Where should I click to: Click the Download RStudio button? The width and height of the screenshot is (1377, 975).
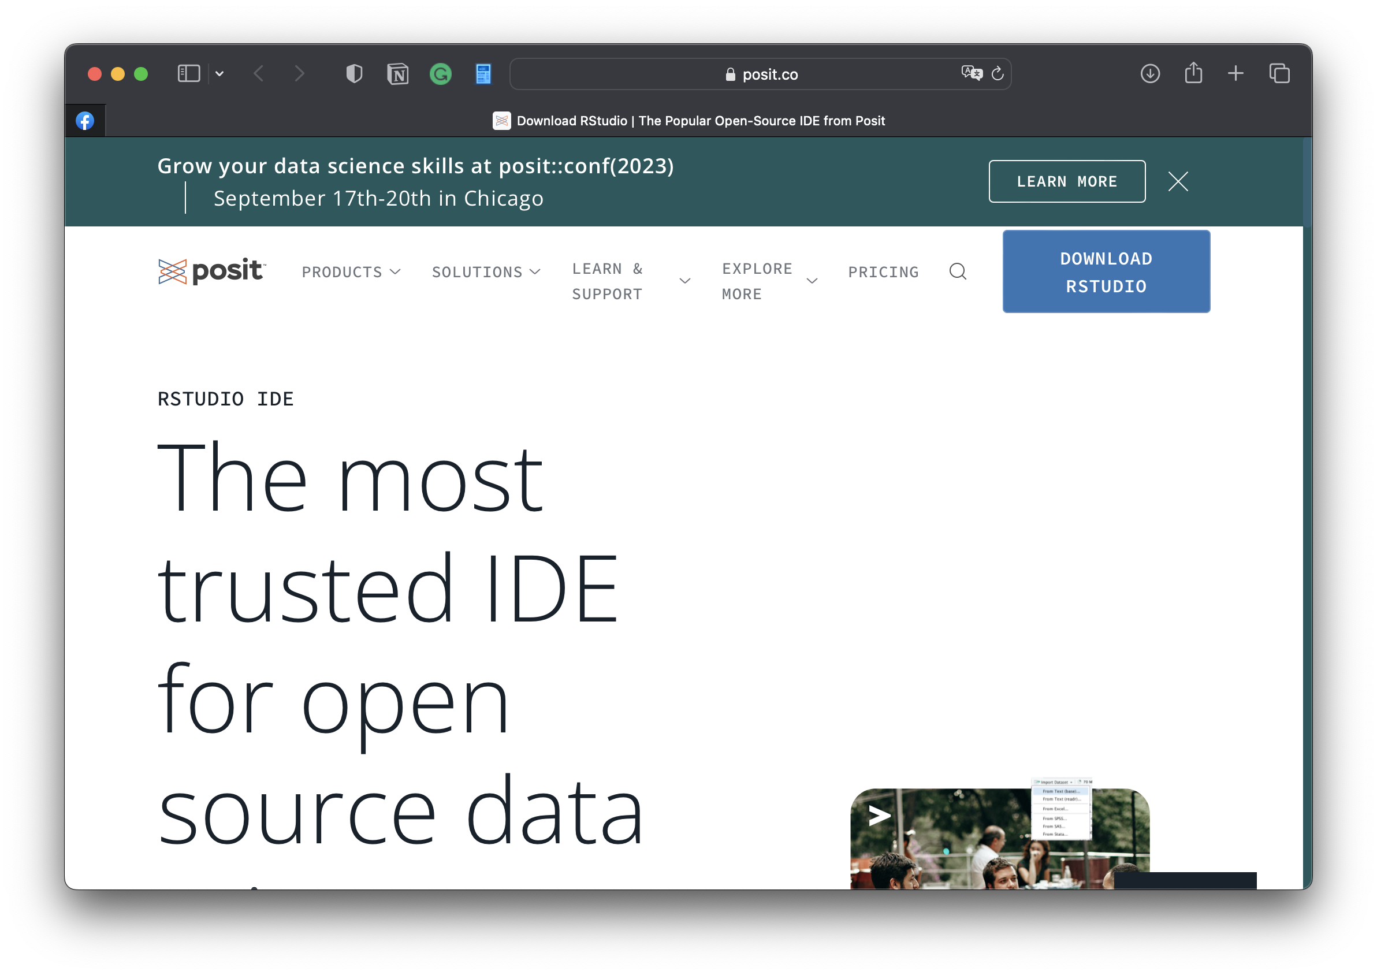coord(1106,272)
